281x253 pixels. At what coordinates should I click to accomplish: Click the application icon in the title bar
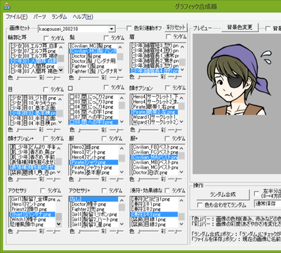7,6
